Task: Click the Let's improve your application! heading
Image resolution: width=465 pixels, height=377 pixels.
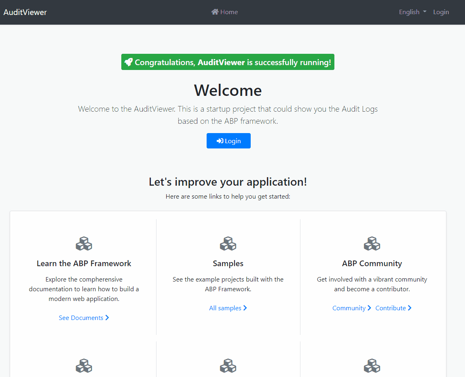Action: tap(228, 182)
